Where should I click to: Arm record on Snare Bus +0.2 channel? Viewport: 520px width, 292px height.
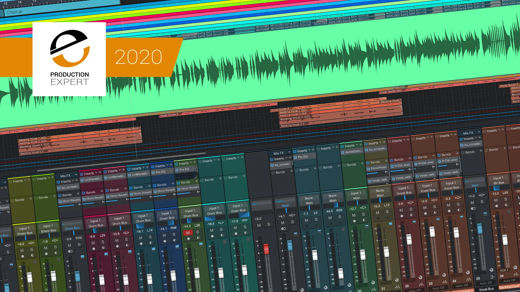(22, 256)
